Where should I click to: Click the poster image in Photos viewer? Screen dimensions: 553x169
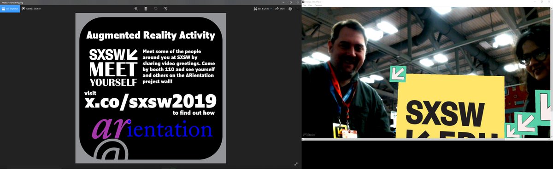tap(151, 88)
